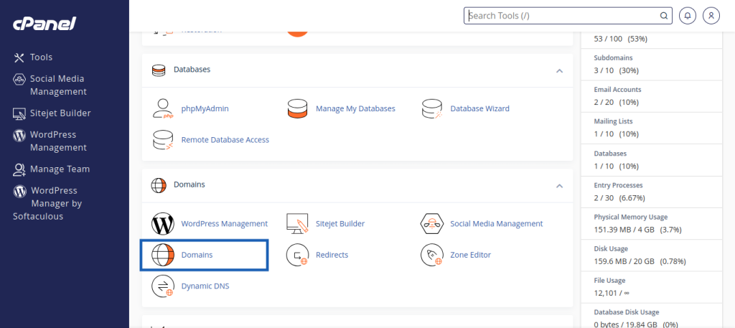Viewport: 735px width, 328px height.
Task: Focus the Search Tools input field
Action: [x=568, y=16]
